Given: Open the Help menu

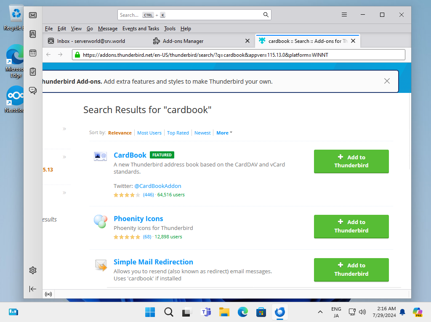Looking at the screenshot, I should pos(186,29).
